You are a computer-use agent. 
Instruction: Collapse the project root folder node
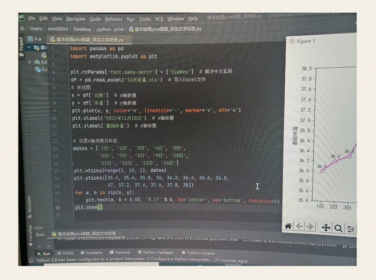click(x=29, y=47)
